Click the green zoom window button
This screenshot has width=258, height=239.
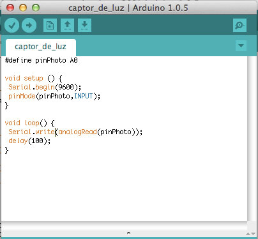36,8
